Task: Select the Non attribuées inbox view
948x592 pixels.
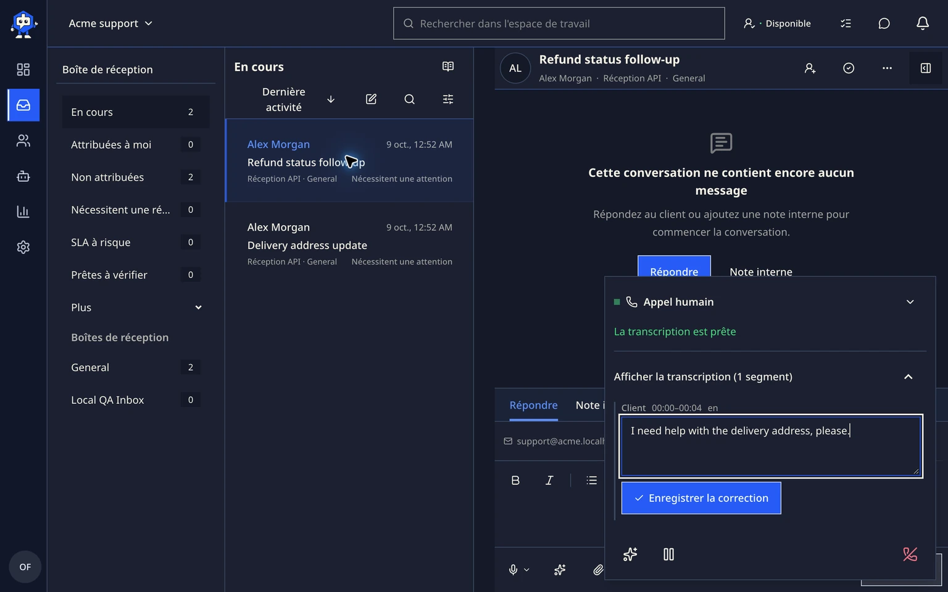Action: (x=136, y=177)
